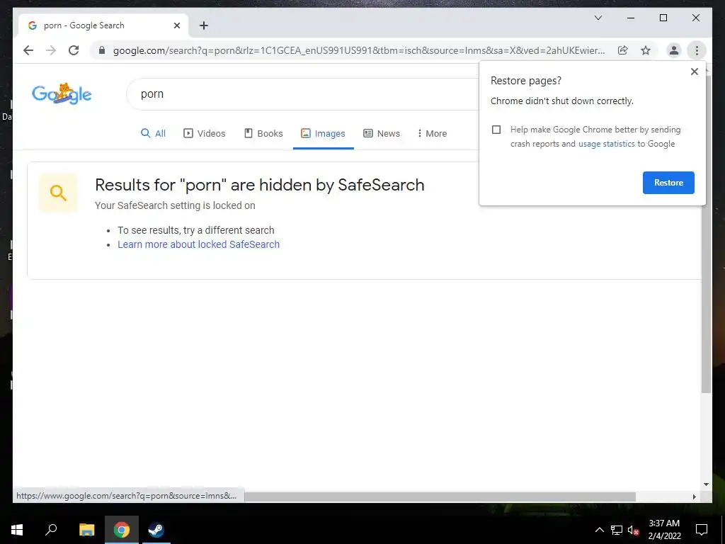The height and width of the screenshot is (544, 725).
Task: Click the search box containing porn
Action: click(x=303, y=94)
